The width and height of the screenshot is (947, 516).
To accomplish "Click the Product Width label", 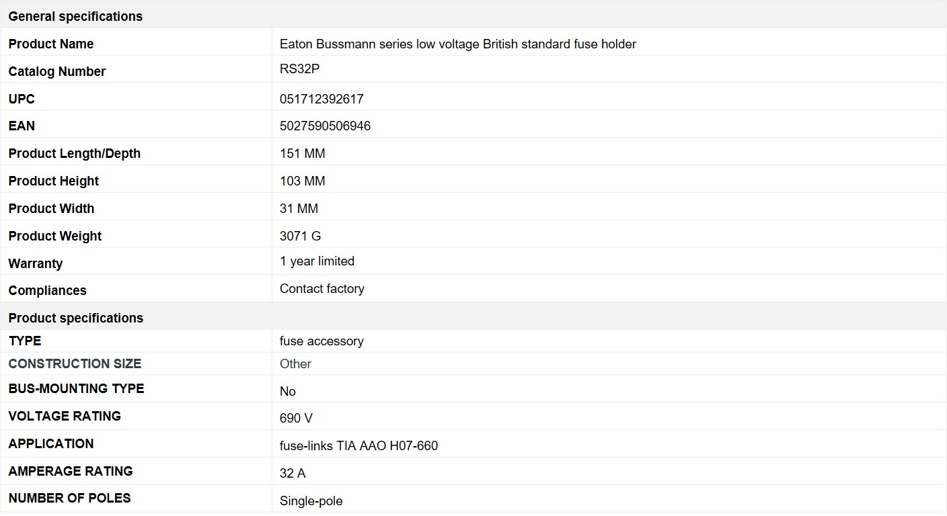I will click(x=51, y=208).
